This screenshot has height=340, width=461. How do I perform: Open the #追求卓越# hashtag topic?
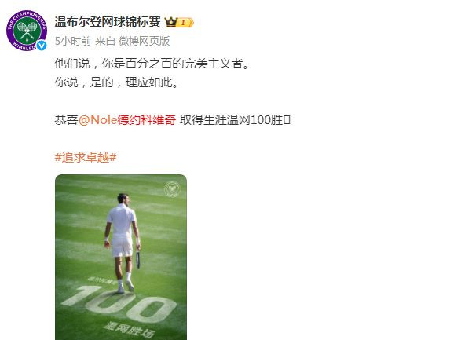click(x=86, y=158)
